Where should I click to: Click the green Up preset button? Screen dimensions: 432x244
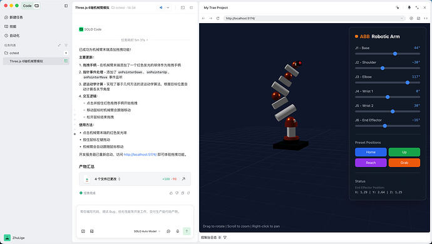pos(404,152)
